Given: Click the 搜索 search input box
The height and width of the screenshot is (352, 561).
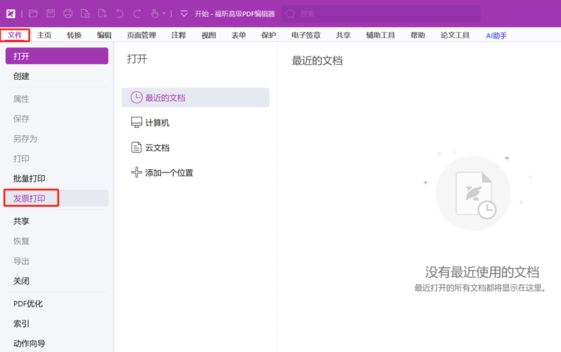Looking at the screenshot, I should click(383, 14).
